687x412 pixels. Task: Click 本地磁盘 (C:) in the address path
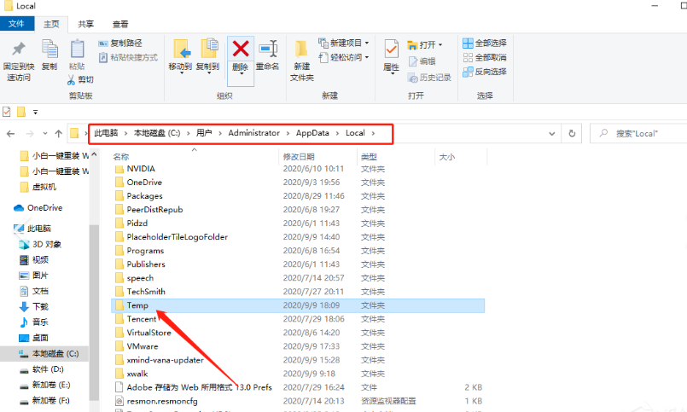pyautogui.click(x=157, y=133)
